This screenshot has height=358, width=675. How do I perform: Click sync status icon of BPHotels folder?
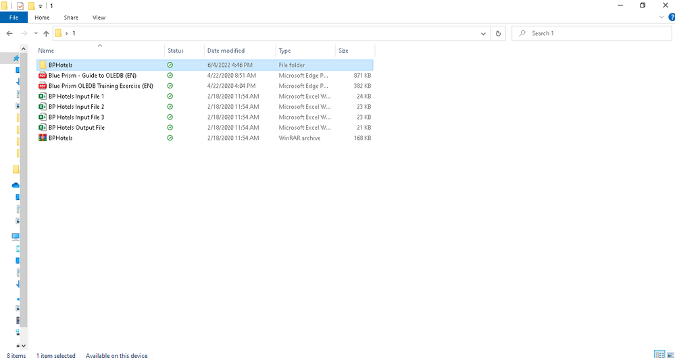[170, 65]
